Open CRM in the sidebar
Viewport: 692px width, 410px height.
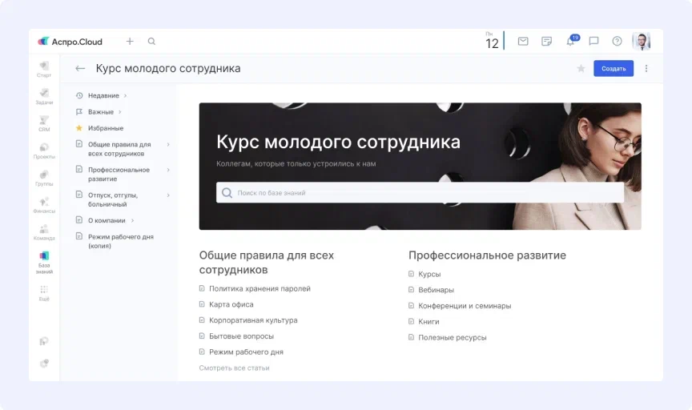[44, 123]
